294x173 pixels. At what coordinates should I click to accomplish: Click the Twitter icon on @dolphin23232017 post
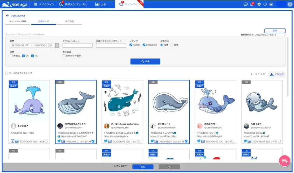click(x=245, y=141)
